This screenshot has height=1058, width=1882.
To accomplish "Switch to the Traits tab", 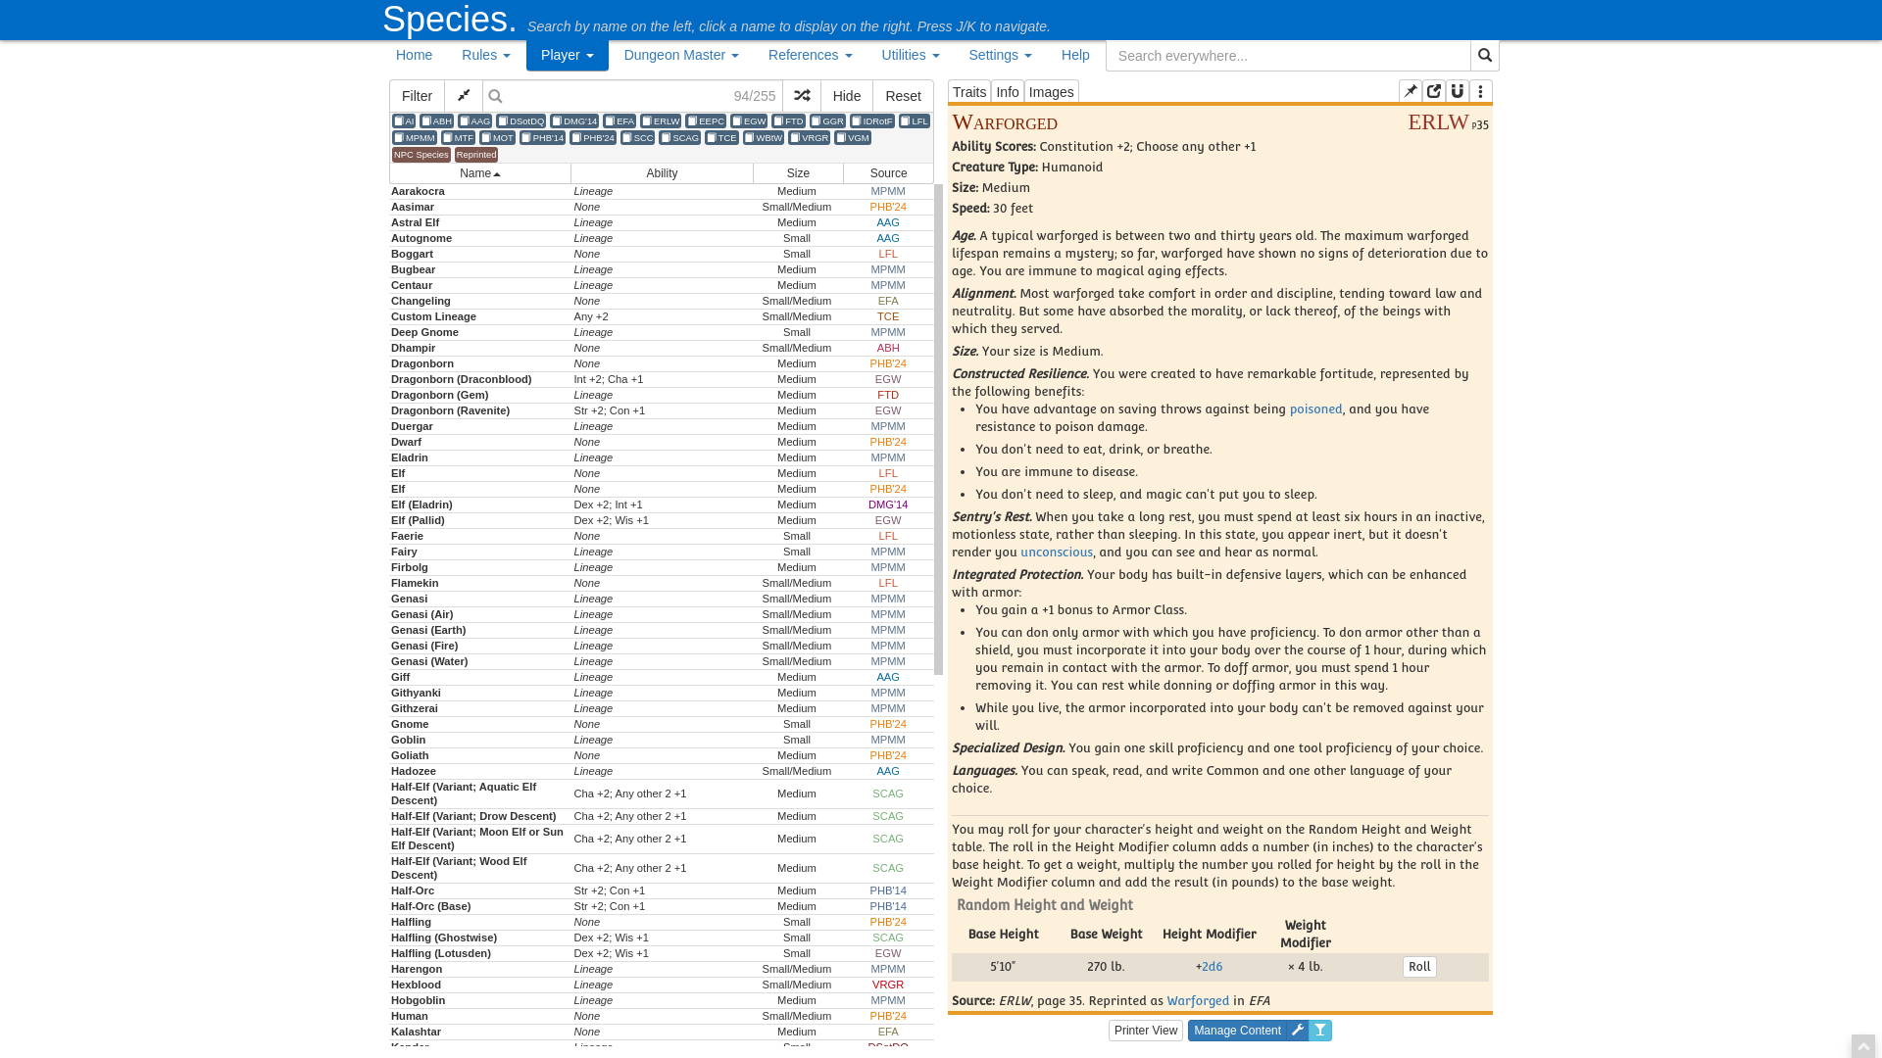I will [x=969, y=92].
